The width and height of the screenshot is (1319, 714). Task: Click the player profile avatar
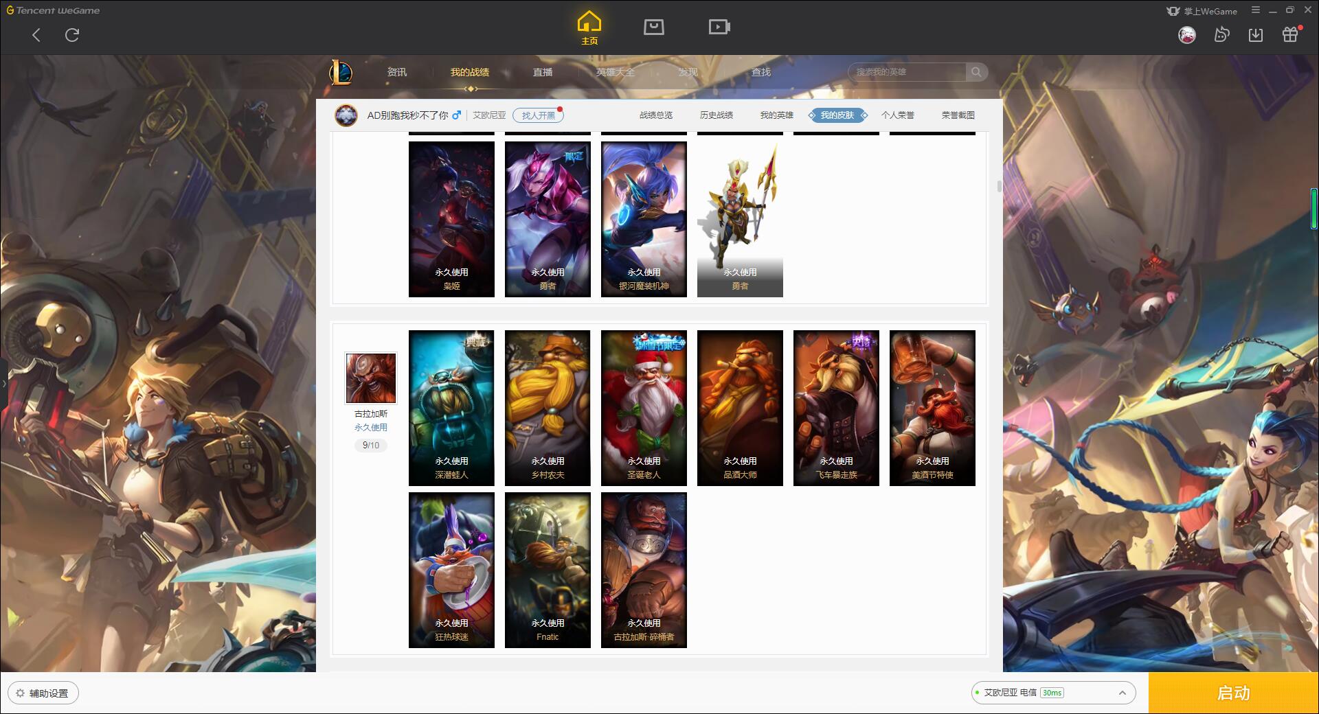(x=346, y=115)
